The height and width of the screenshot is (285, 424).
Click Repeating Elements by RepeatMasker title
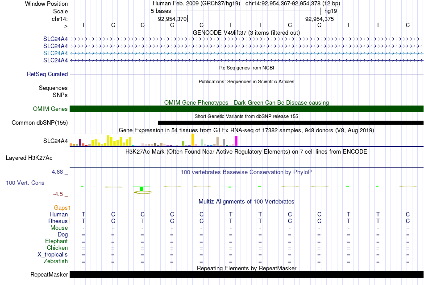tap(246, 268)
